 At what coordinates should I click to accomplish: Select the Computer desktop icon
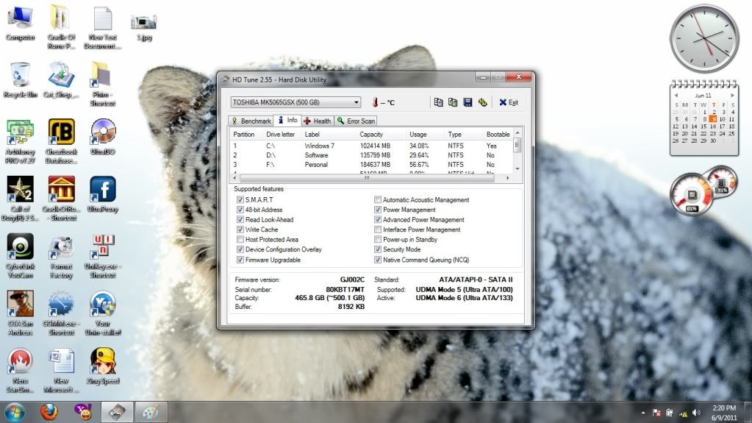click(x=20, y=23)
